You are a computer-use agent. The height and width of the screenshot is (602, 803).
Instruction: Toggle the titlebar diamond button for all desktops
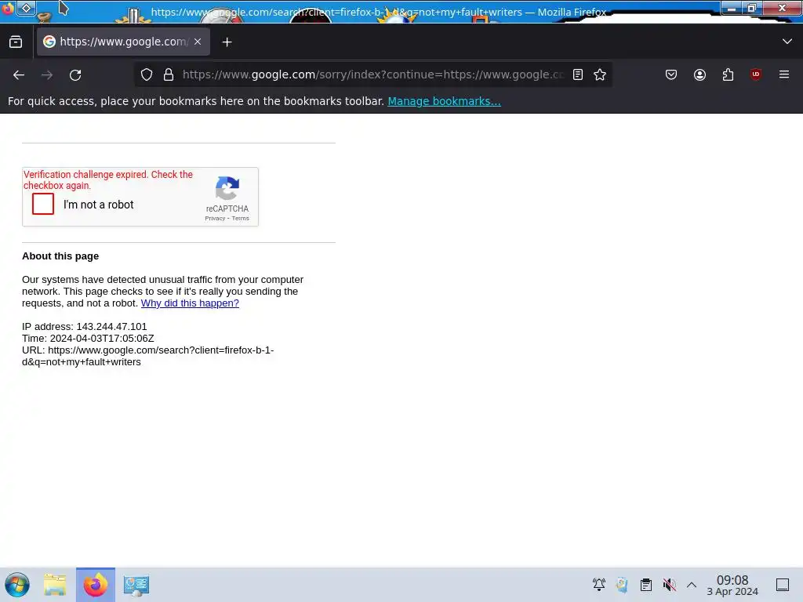point(26,8)
